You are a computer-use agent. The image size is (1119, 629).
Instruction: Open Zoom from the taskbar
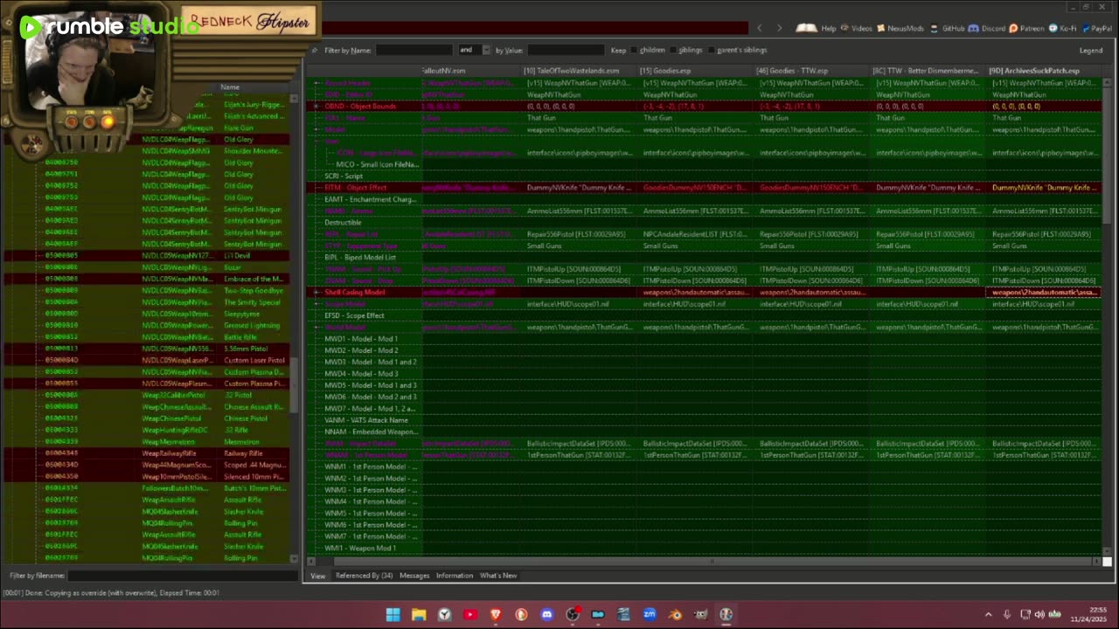click(x=650, y=614)
